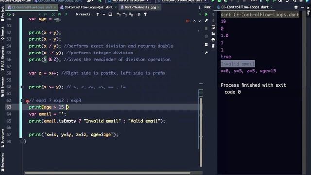The image size is (311, 175).
Task: Click the stop square in Run panel
Action: click(x=206, y=29)
